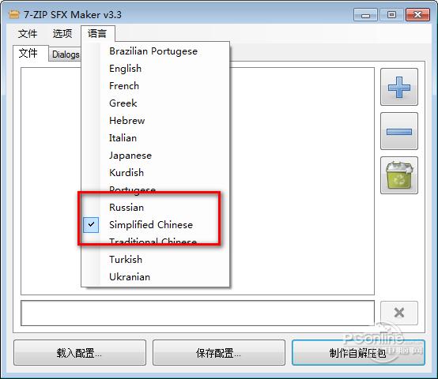
Task: Open the 选项 menu
Action: click(62, 34)
